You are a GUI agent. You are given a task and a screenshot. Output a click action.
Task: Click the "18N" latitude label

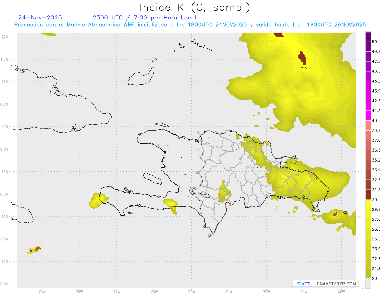tap(5, 216)
